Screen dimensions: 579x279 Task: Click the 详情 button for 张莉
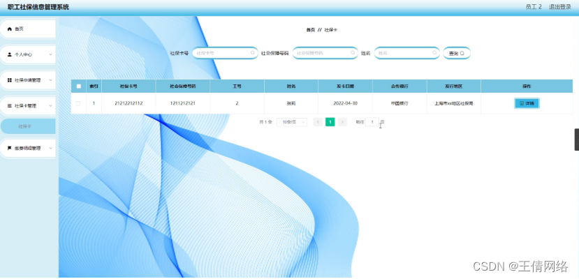527,103
